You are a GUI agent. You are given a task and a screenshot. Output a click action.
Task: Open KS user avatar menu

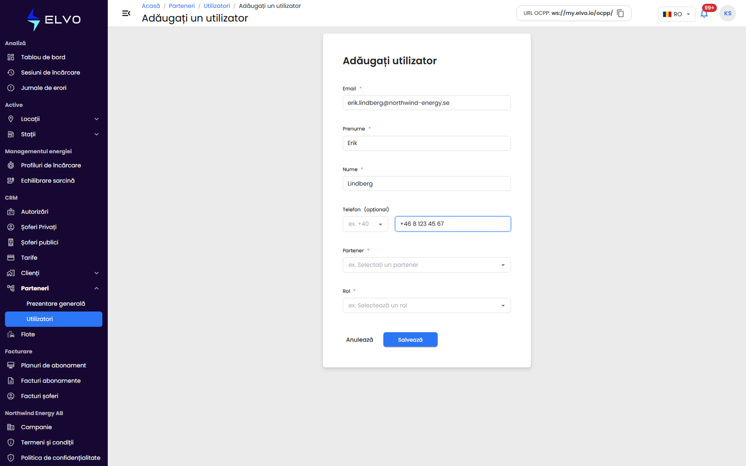(x=727, y=14)
